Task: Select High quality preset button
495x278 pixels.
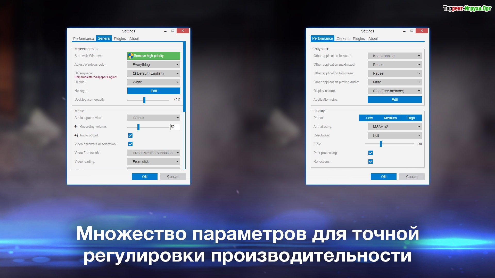Action: 411,117
